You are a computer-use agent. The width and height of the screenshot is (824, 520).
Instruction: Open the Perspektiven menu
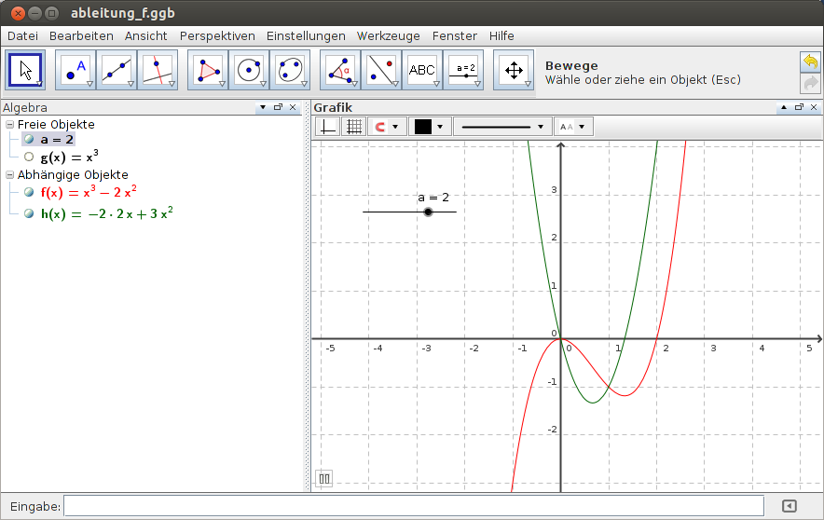(x=217, y=35)
